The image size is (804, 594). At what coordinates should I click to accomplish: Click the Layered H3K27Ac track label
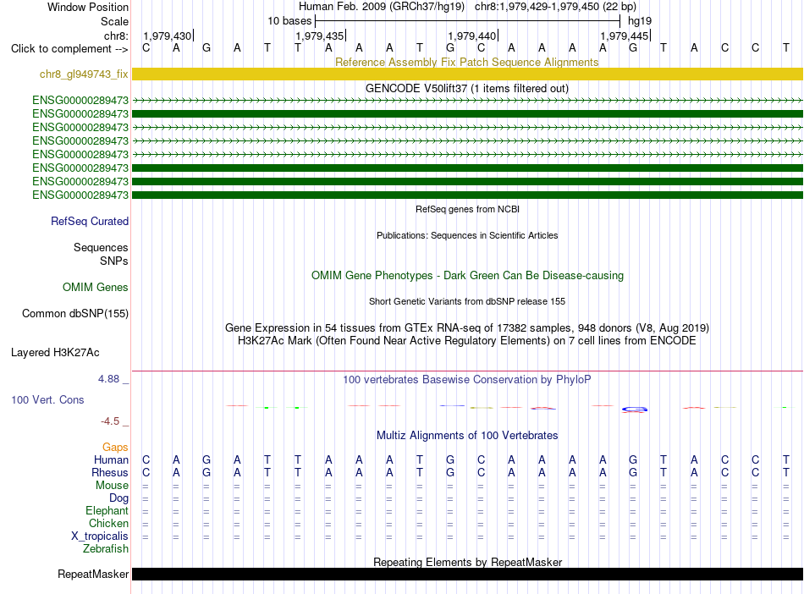tap(55, 353)
